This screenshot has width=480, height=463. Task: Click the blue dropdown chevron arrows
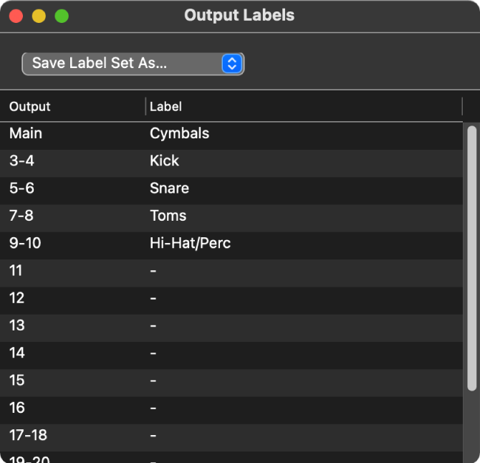coord(231,63)
